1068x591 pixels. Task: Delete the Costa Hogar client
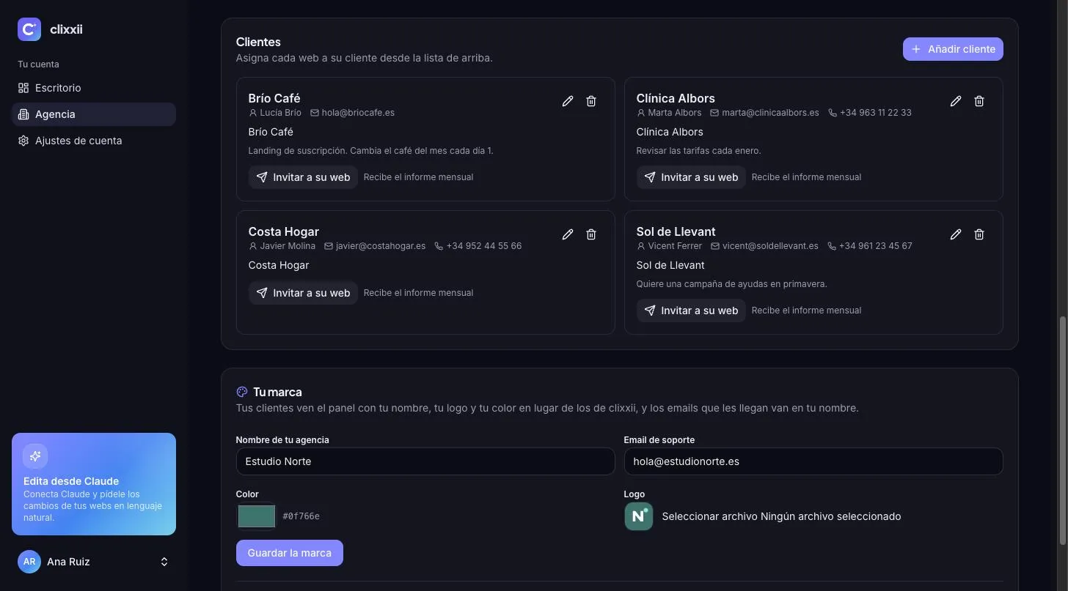pos(591,234)
